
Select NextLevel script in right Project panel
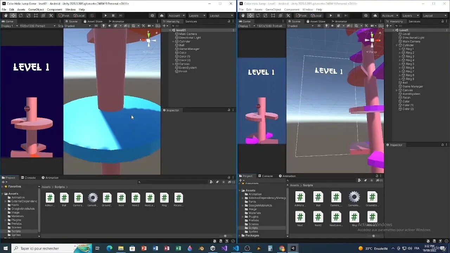[336, 219]
